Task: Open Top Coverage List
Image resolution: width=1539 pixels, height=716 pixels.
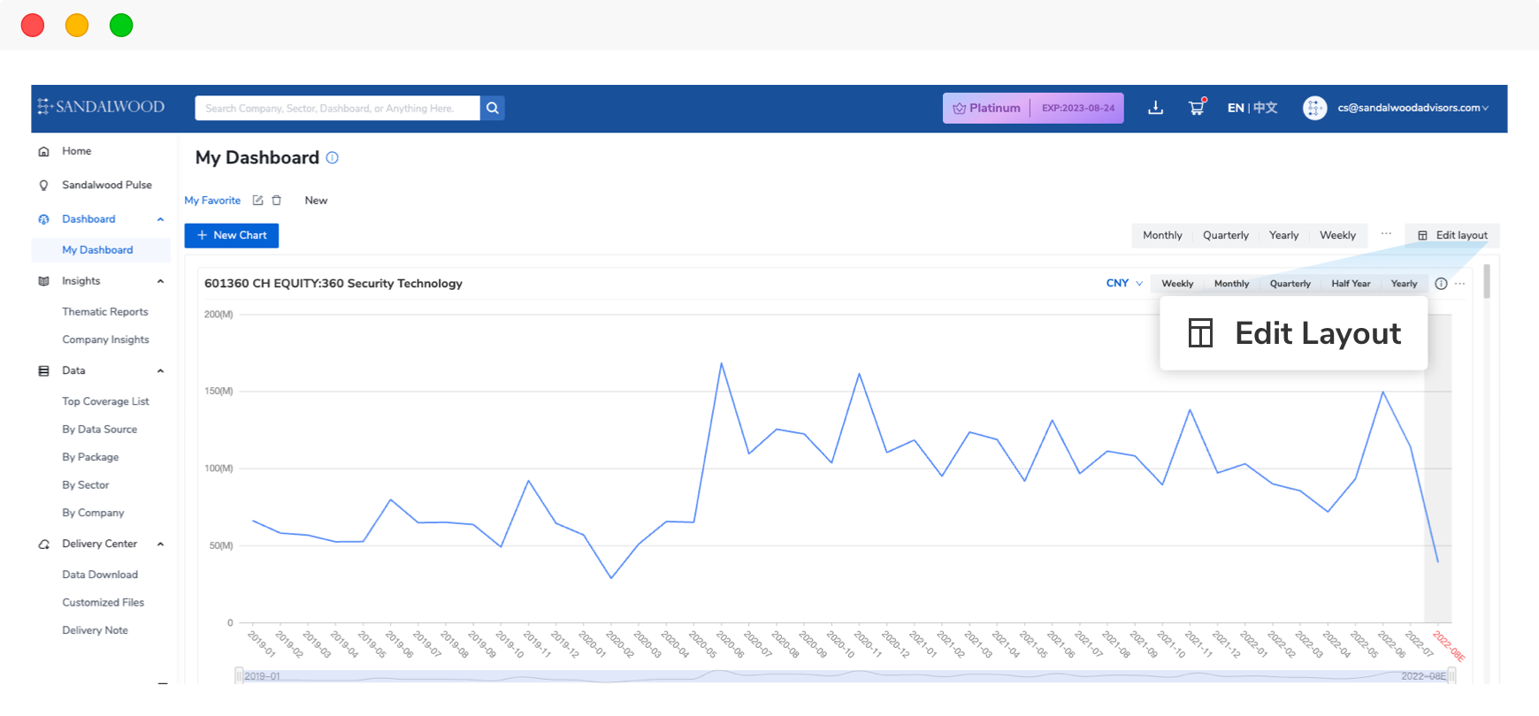Action: pyautogui.click(x=105, y=401)
